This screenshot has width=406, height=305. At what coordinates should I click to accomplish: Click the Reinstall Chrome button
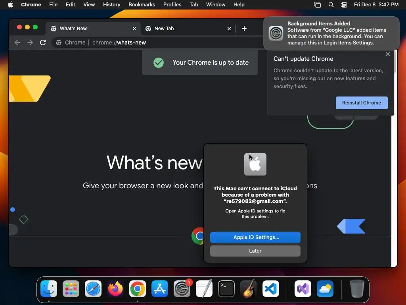pyautogui.click(x=362, y=103)
